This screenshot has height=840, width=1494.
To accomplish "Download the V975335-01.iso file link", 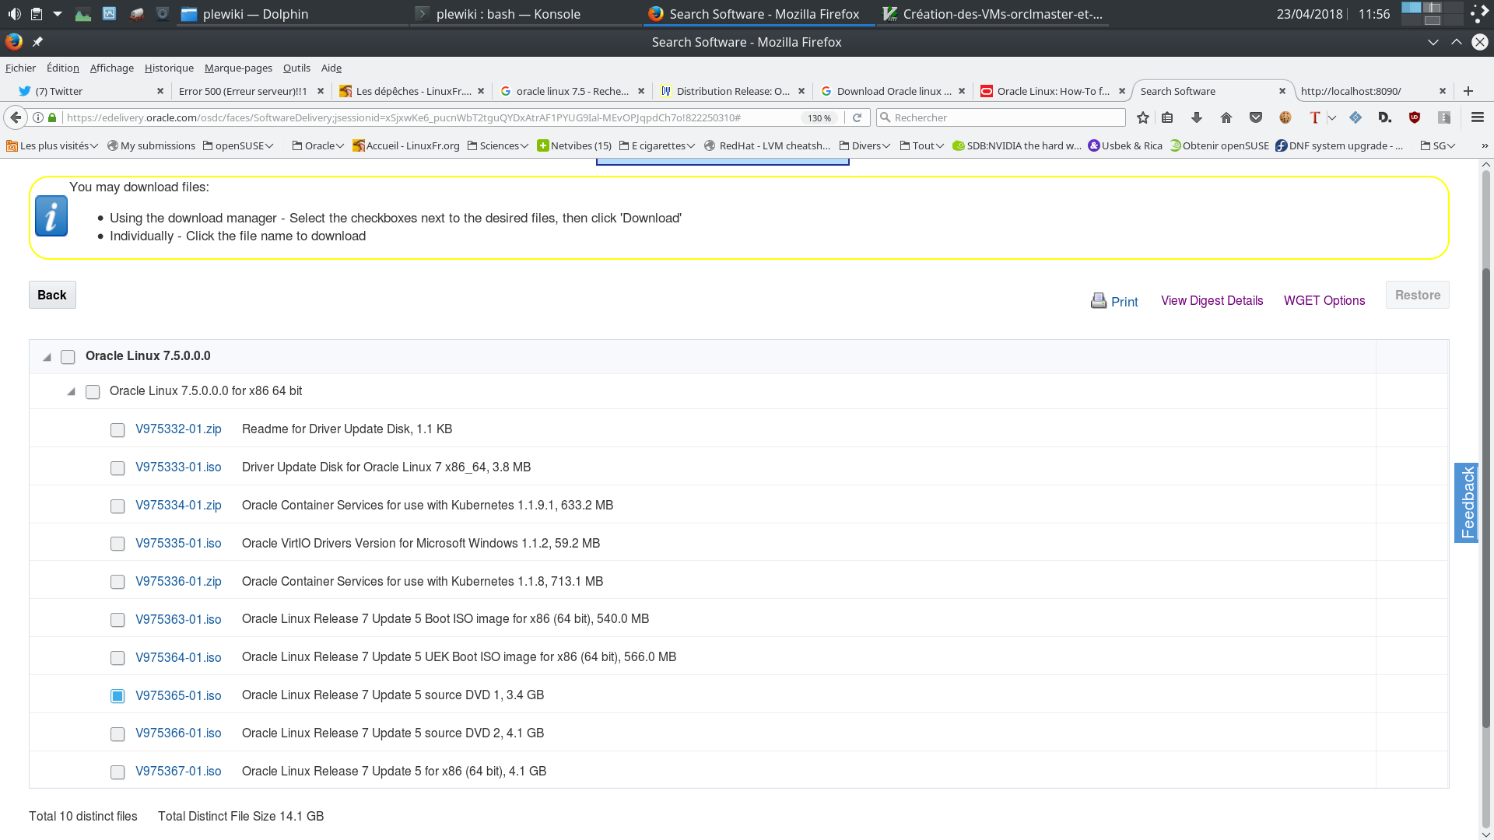I will [x=178, y=543].
